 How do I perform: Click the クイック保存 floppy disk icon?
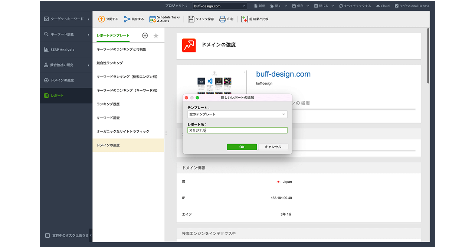(191, 19)
